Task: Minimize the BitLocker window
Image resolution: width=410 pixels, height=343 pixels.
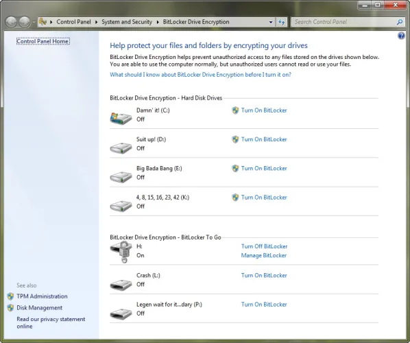Action: point(365,5)
